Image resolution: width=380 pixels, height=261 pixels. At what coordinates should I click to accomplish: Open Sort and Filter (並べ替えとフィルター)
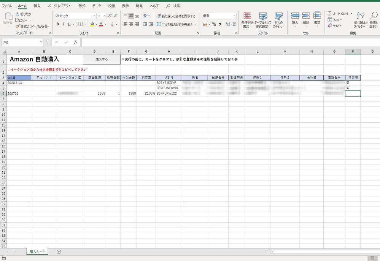[361, 20]
